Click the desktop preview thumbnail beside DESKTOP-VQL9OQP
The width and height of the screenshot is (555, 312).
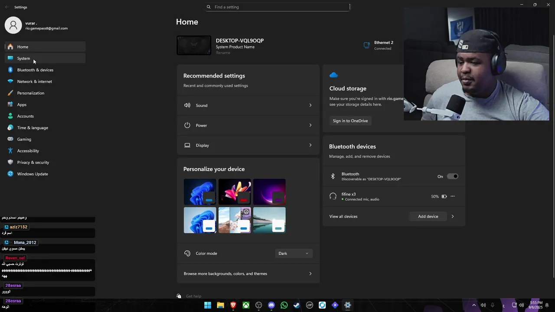coord(194,45)
